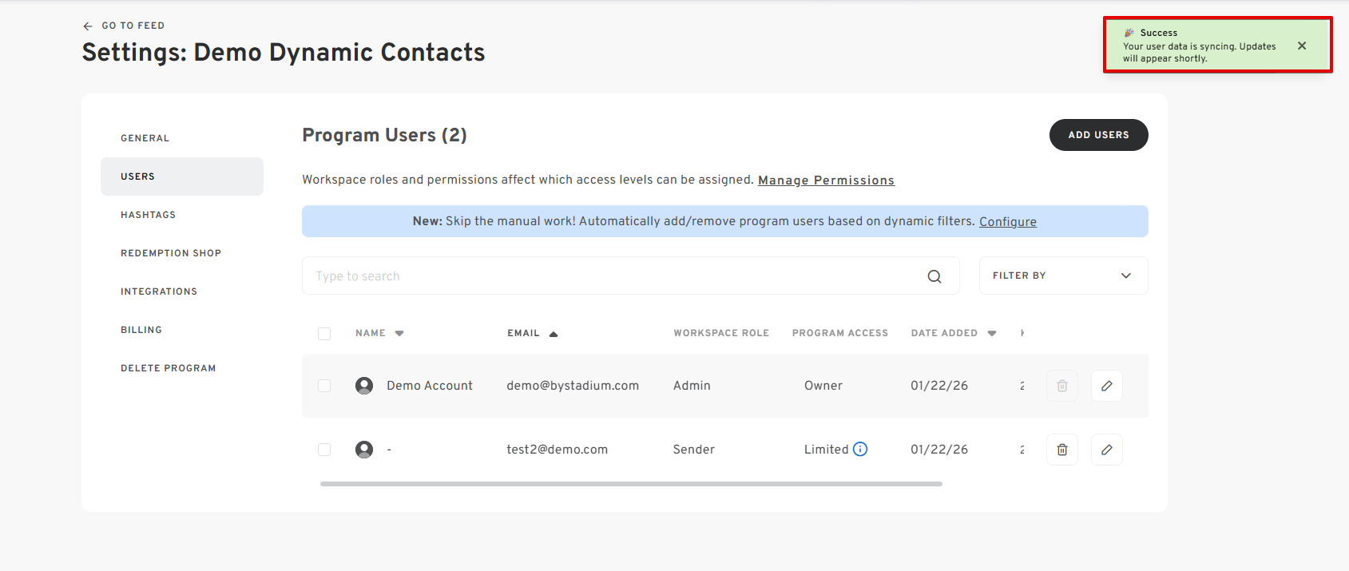
Task: Click the test2@demo.com email cell
Action: [557, 450]
